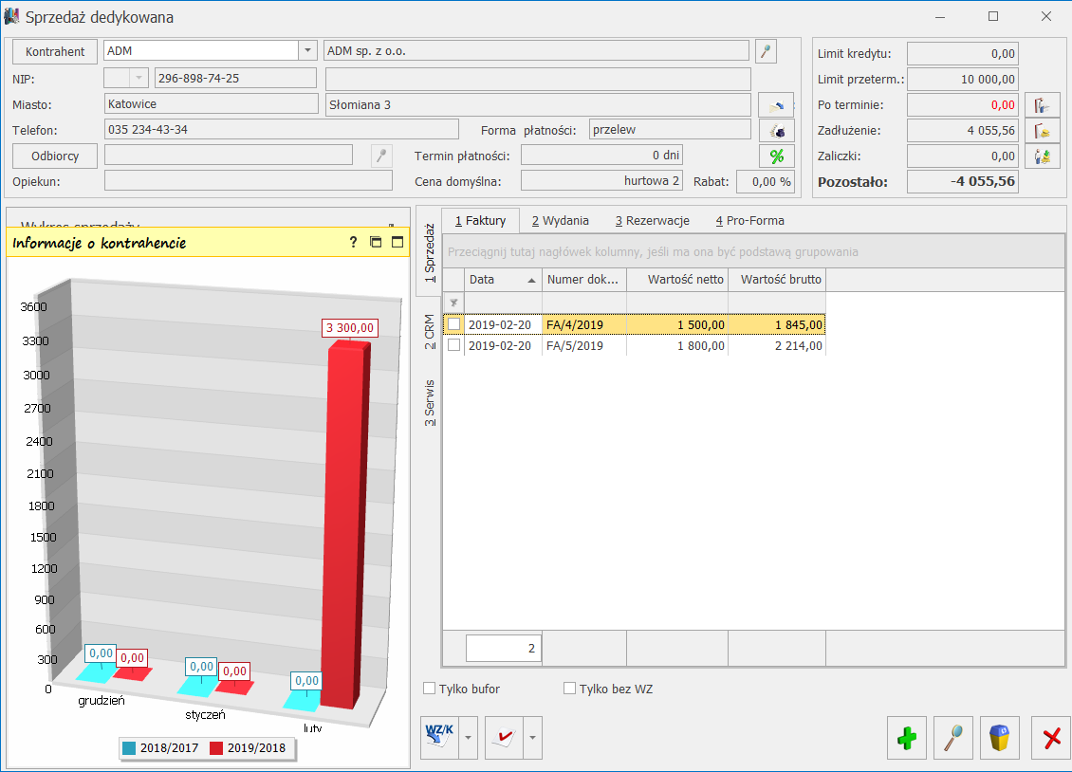
Task: Expand the ADM contractor code dropdown
Action: [307, 51]
